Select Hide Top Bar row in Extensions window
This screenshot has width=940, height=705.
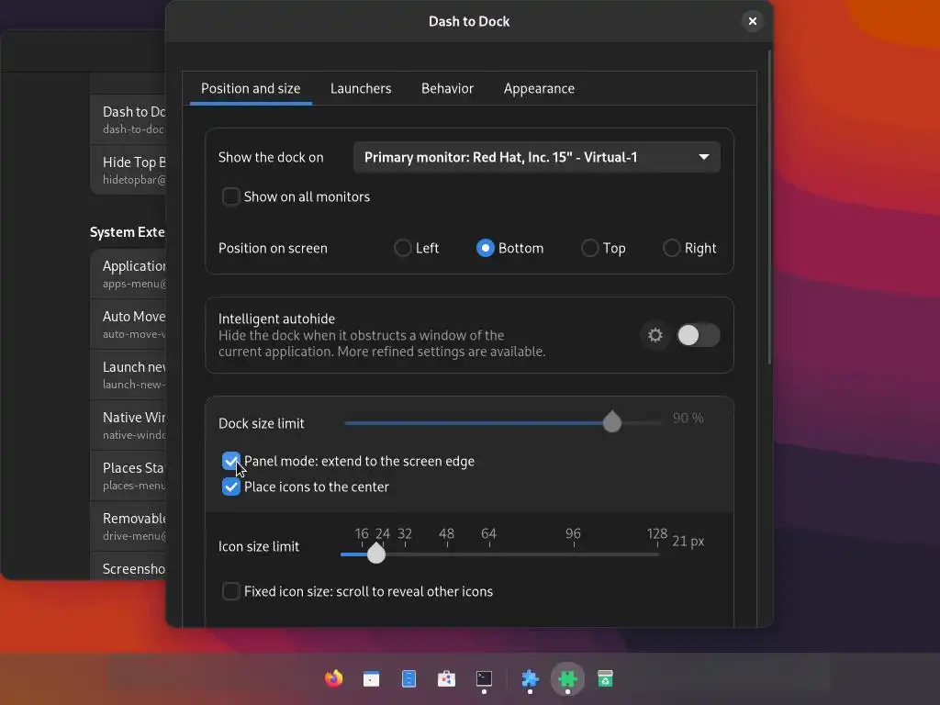(128, 170)
